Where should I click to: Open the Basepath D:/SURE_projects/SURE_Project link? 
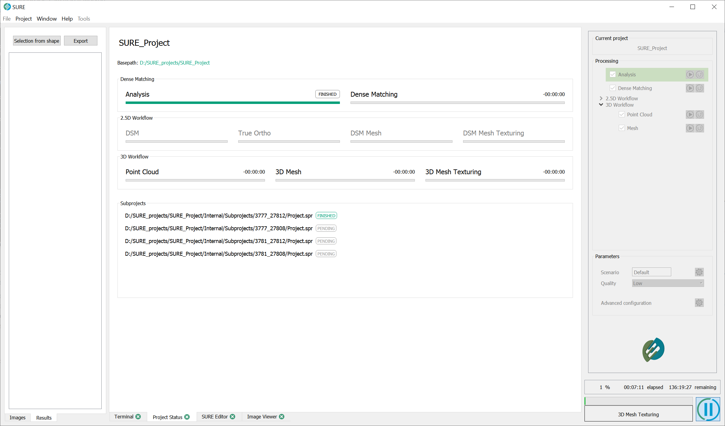(175, 63)
